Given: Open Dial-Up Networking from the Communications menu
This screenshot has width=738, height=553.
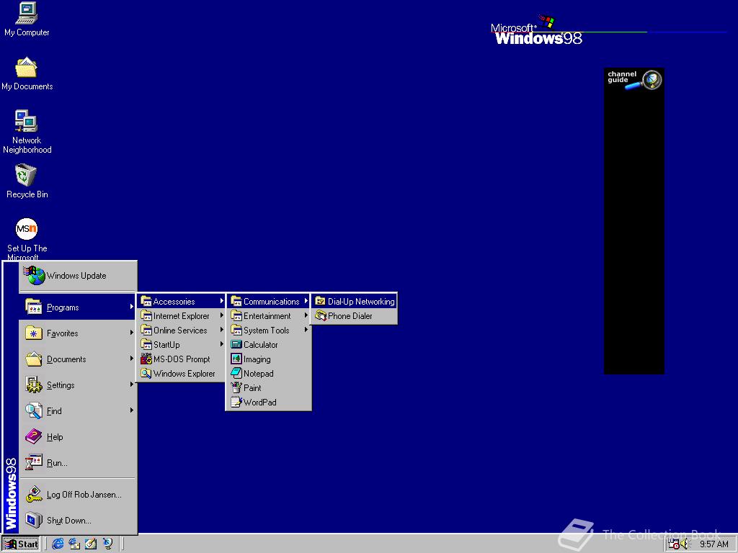Looking at the screenshot, I should click(355, 302).
